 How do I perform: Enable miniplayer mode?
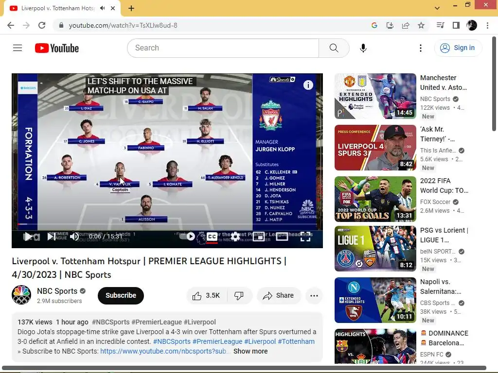[x=259, y=237]
